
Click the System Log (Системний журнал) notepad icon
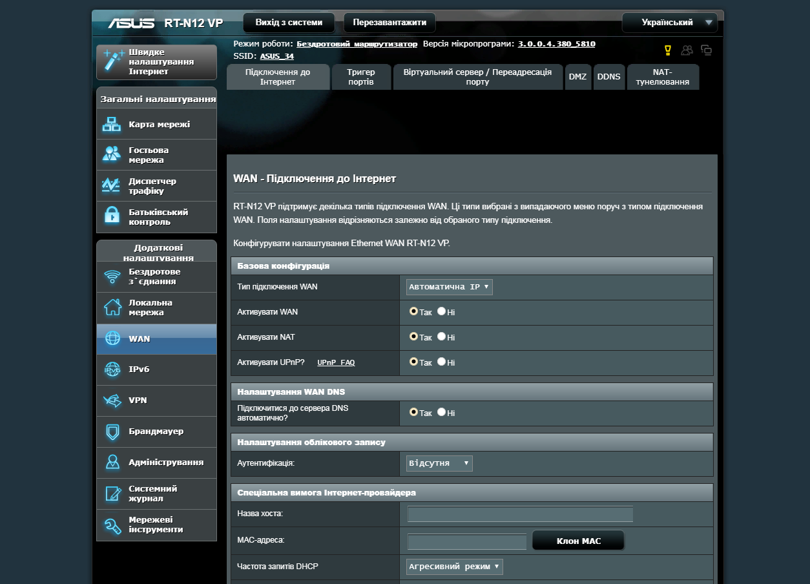point(112,494)
